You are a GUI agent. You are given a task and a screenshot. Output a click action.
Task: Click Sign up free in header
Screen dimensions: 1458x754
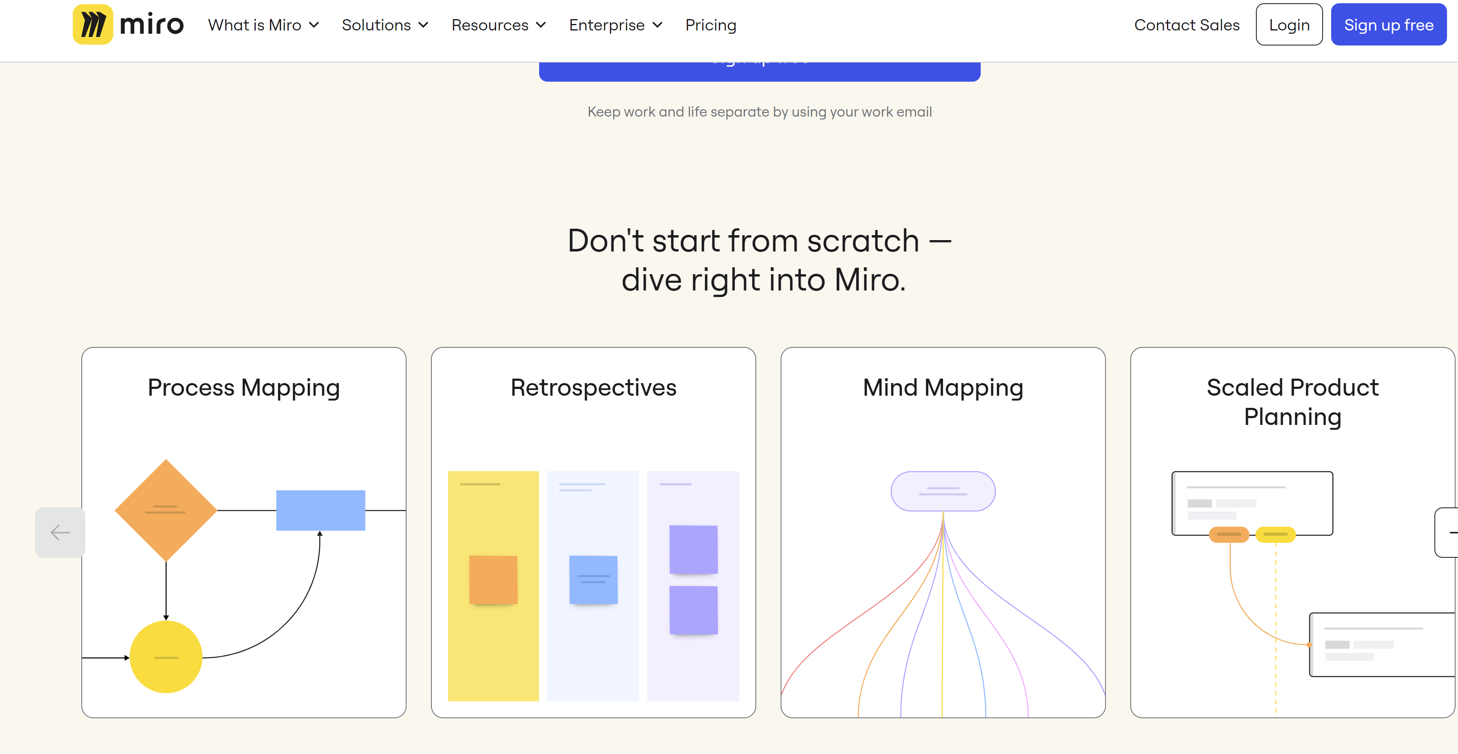tap(1388, 24)
